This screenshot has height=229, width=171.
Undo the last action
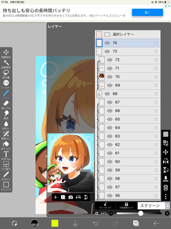click(95, 223)
